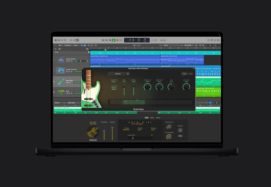This screenshot has width=271, height=187.
Task: Start playback with the green Play button
Action: click(x=114, y=40)
